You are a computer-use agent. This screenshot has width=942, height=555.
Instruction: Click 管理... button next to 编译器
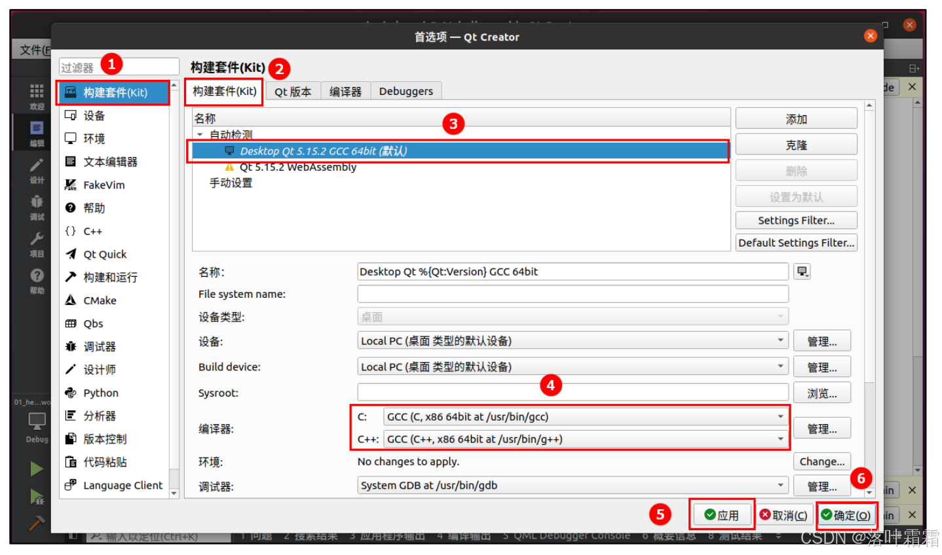pyautogui.click(x=822, y=429)
